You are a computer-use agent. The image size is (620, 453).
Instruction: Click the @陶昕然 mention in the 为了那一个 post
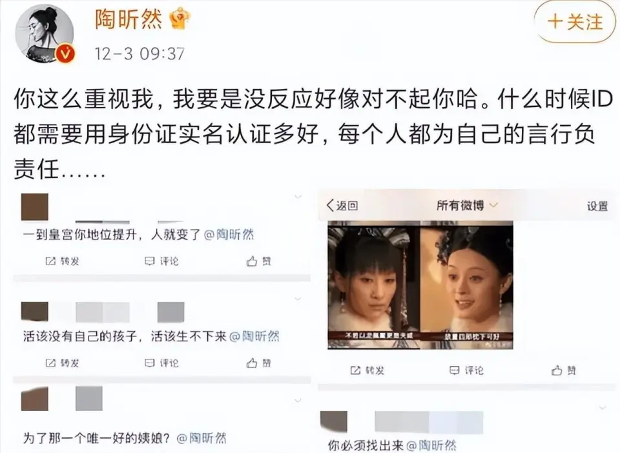[x=201, y=438]
